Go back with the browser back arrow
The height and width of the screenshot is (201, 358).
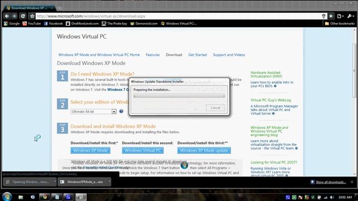7,16
